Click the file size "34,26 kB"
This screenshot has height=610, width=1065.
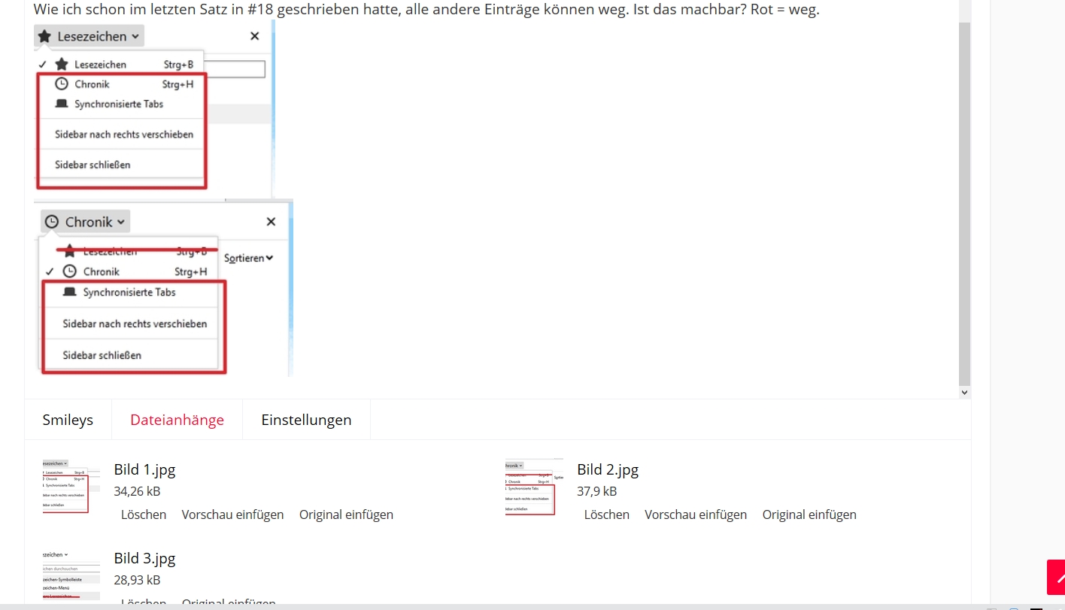pyautogui.click(x=137, y=491)
